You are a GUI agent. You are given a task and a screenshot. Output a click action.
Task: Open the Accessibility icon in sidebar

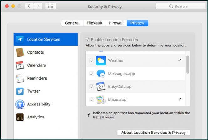20,104
